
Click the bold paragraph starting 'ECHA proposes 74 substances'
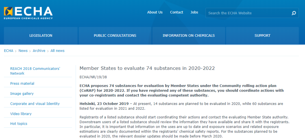point(182,91)
